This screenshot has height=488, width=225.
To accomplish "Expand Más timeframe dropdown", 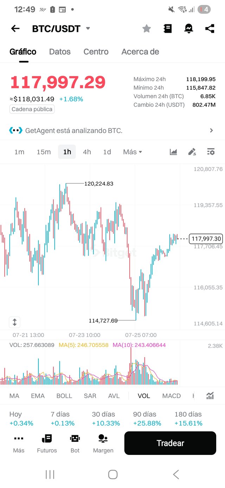I will 133,152.
